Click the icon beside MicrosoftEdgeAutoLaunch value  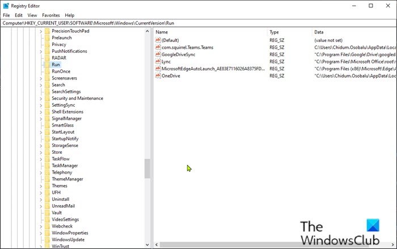(x=158, y=69)
